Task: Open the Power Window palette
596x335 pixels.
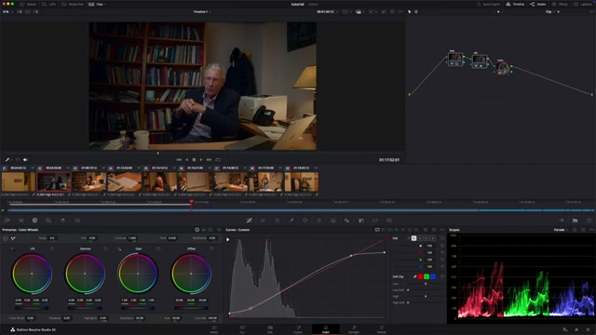Action: (305, 221)
